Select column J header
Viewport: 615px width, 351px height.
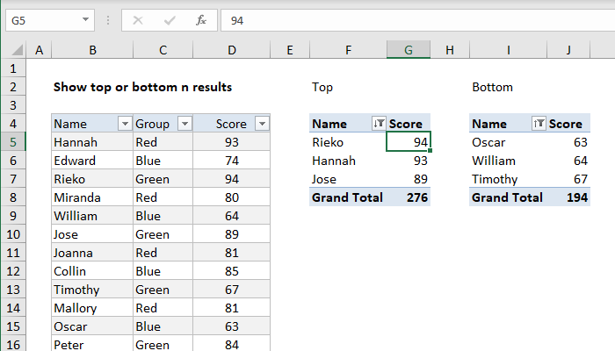[x=568, y=50]
